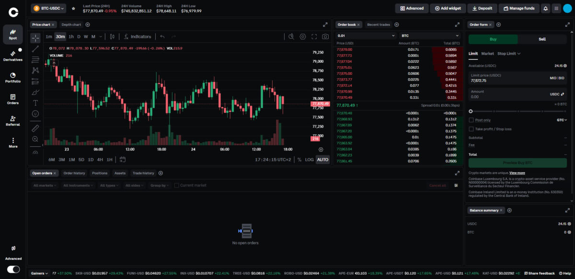Expand the order book widget
The height and width of the screenshot is (279, 575).
click(457, 24)
